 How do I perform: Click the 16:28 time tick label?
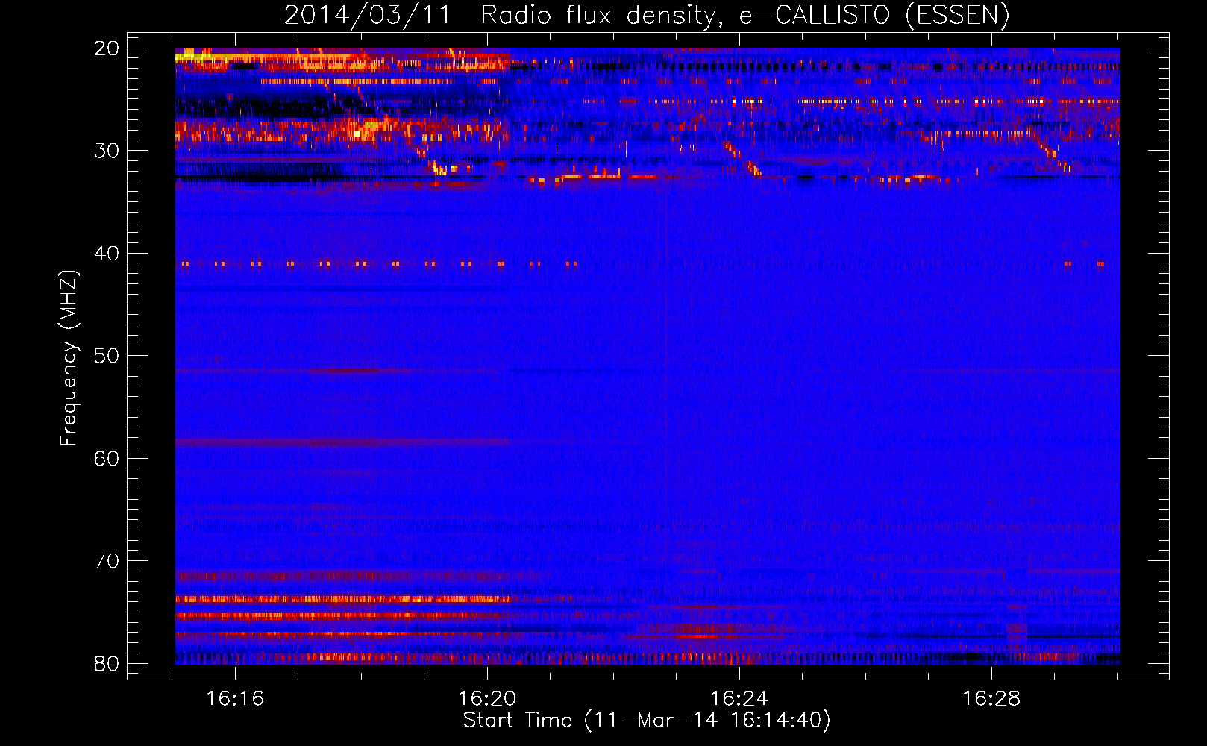(x=991, y=699)
